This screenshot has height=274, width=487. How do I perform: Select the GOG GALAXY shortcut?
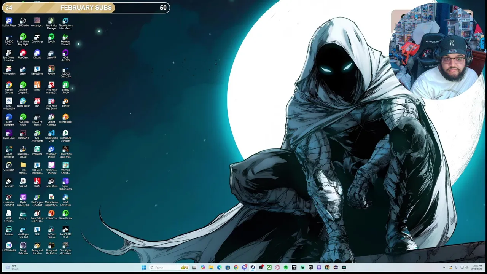click(x=65, y=56)
